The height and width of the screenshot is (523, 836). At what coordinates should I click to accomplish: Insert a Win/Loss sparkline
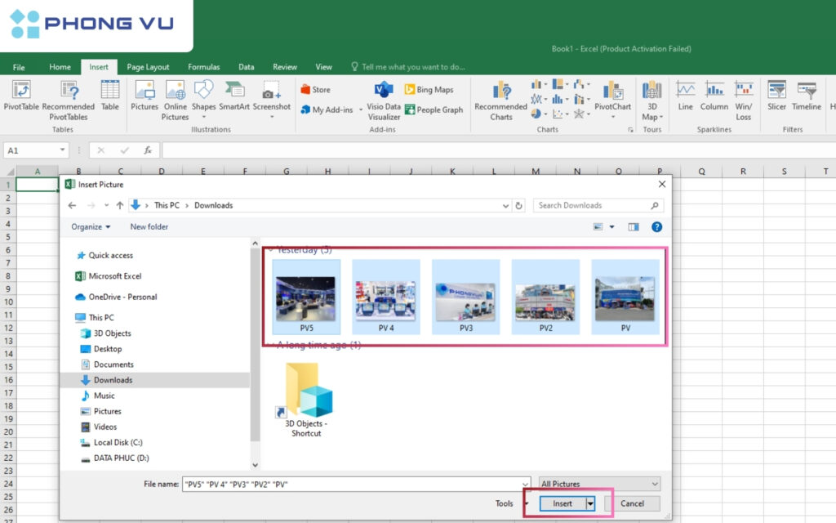click(743, 101)
